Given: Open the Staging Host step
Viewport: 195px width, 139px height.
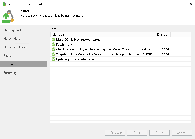Looking at the screenshot, I should pyautogui.click(x=12, y=30).
